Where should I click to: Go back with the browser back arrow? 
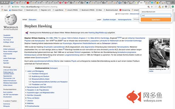click(x=2, y=7)
